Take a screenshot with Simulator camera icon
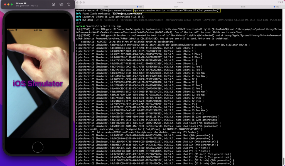Image resolution: width=285 pixels, height=166 pixels. [x=61, y=4]
